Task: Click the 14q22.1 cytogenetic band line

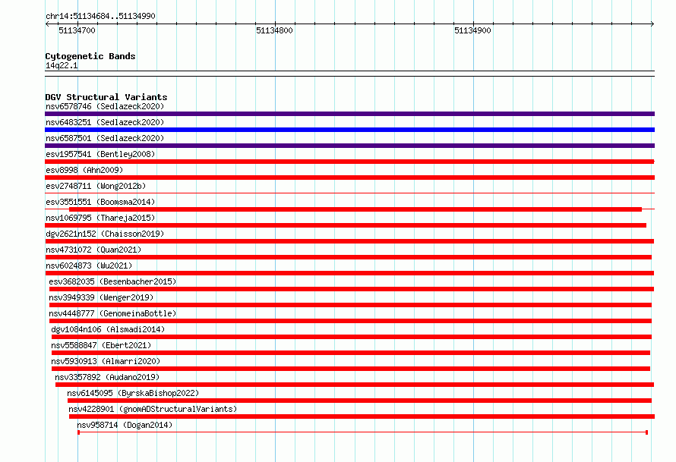Action: (349, 74)
